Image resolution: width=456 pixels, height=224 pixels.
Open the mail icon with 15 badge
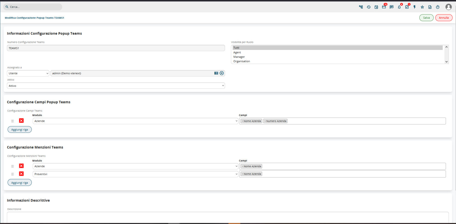pos(384,7)
